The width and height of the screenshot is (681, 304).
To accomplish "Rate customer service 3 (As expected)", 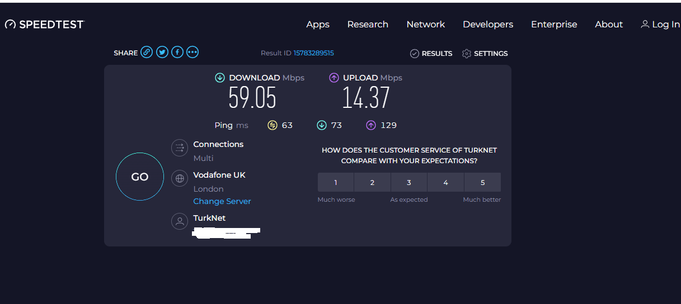I will click(409, 182).
